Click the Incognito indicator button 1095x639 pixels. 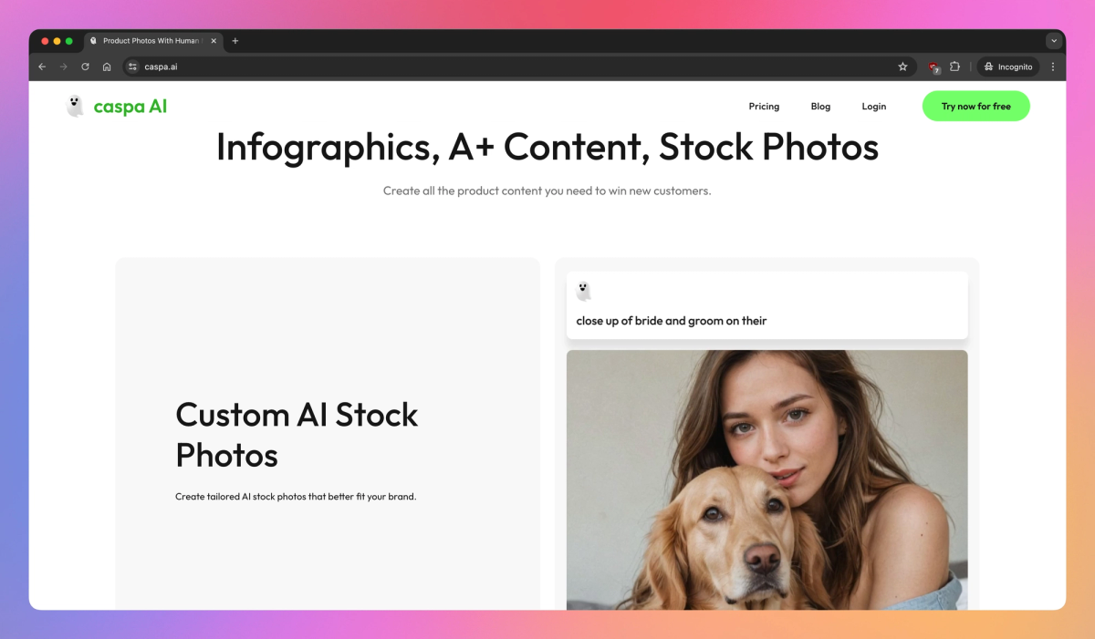[1008, 67]
